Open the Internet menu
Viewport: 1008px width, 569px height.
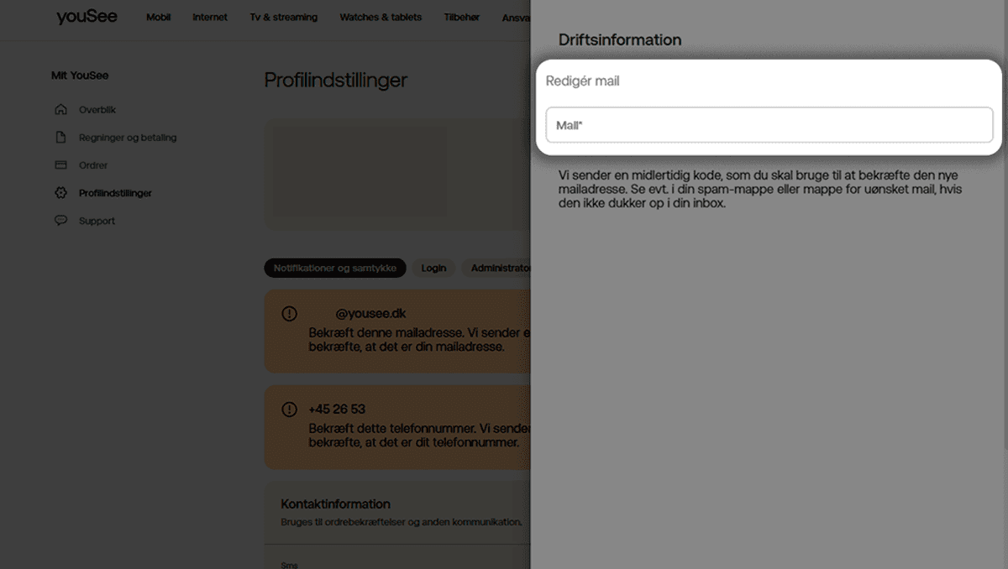coord(209,16)
